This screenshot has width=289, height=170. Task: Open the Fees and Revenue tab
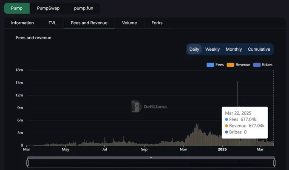tap(89, 23)
